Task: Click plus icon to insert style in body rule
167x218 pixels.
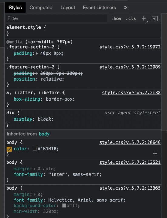Action: pos(155,154)
